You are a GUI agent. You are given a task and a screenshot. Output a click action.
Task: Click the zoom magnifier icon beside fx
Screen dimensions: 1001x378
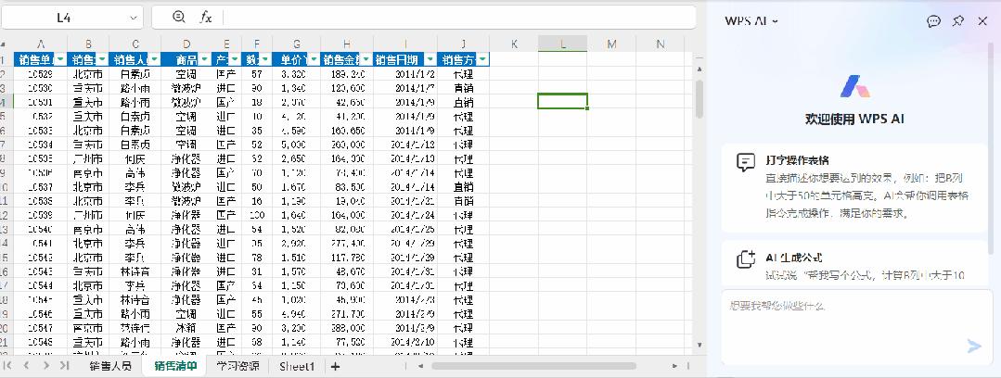(179, 18)
